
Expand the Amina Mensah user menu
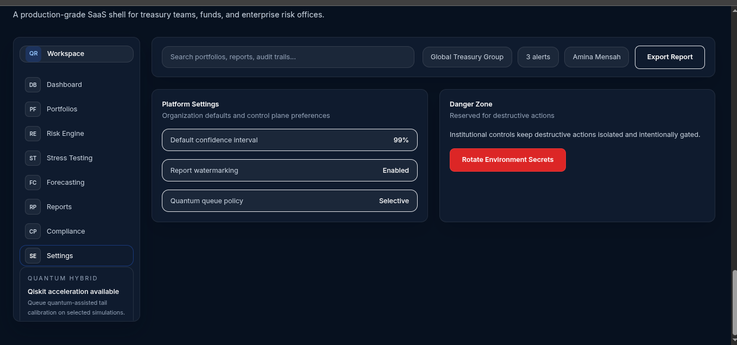596,57
